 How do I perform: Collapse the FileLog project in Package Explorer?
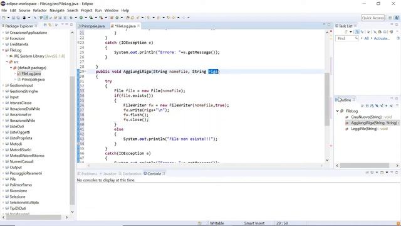(3, 50)
